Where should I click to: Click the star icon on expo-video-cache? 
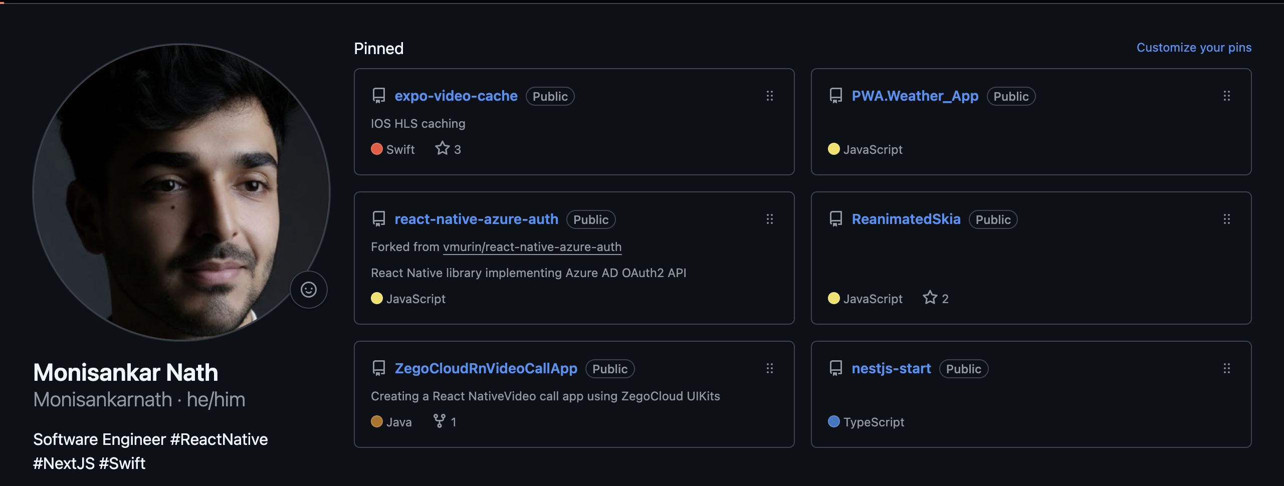442,148
